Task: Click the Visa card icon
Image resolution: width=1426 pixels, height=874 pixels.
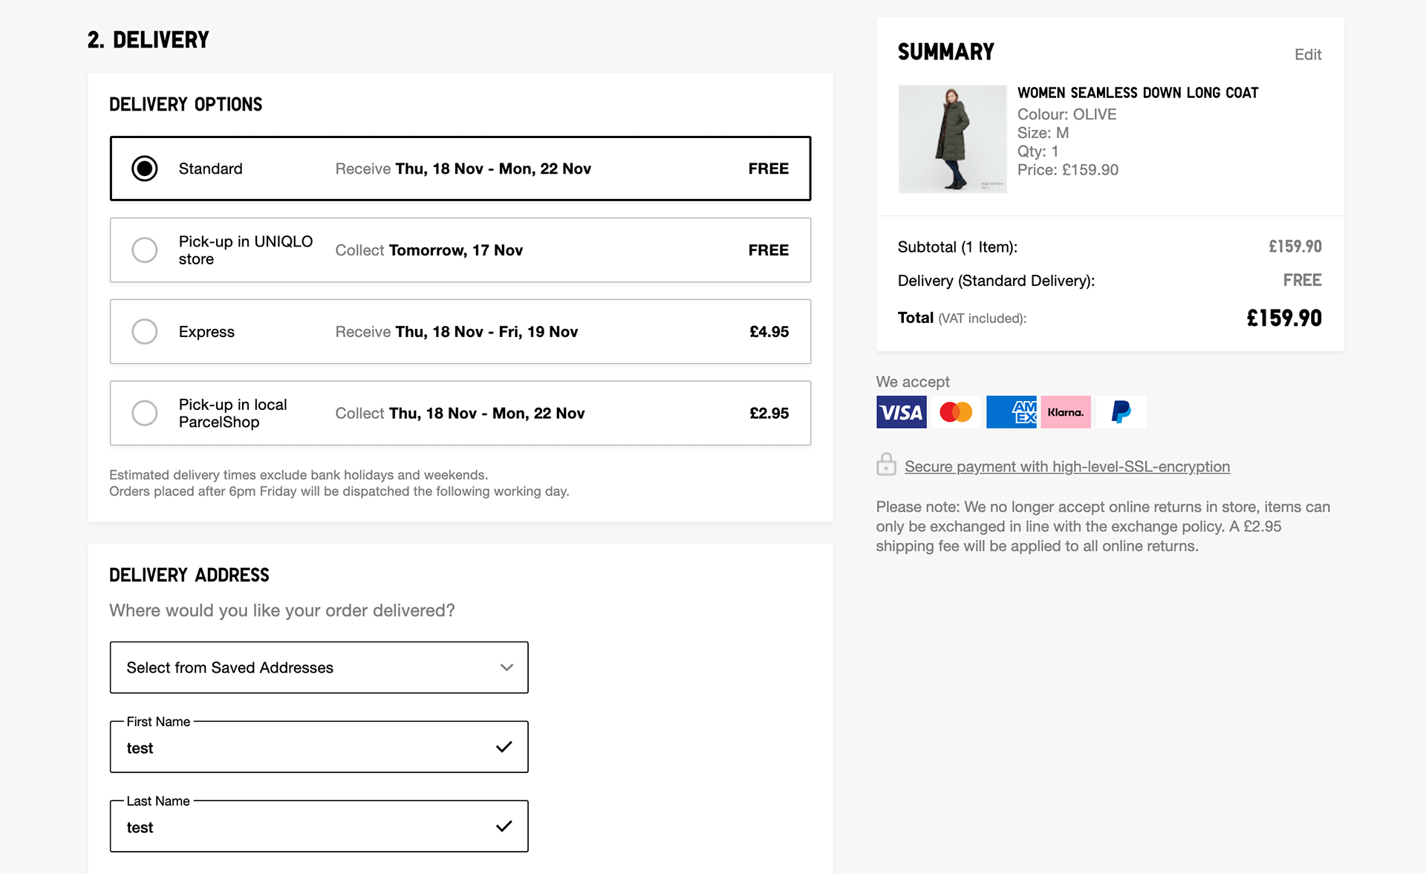Action: click(x=901, y=412)
